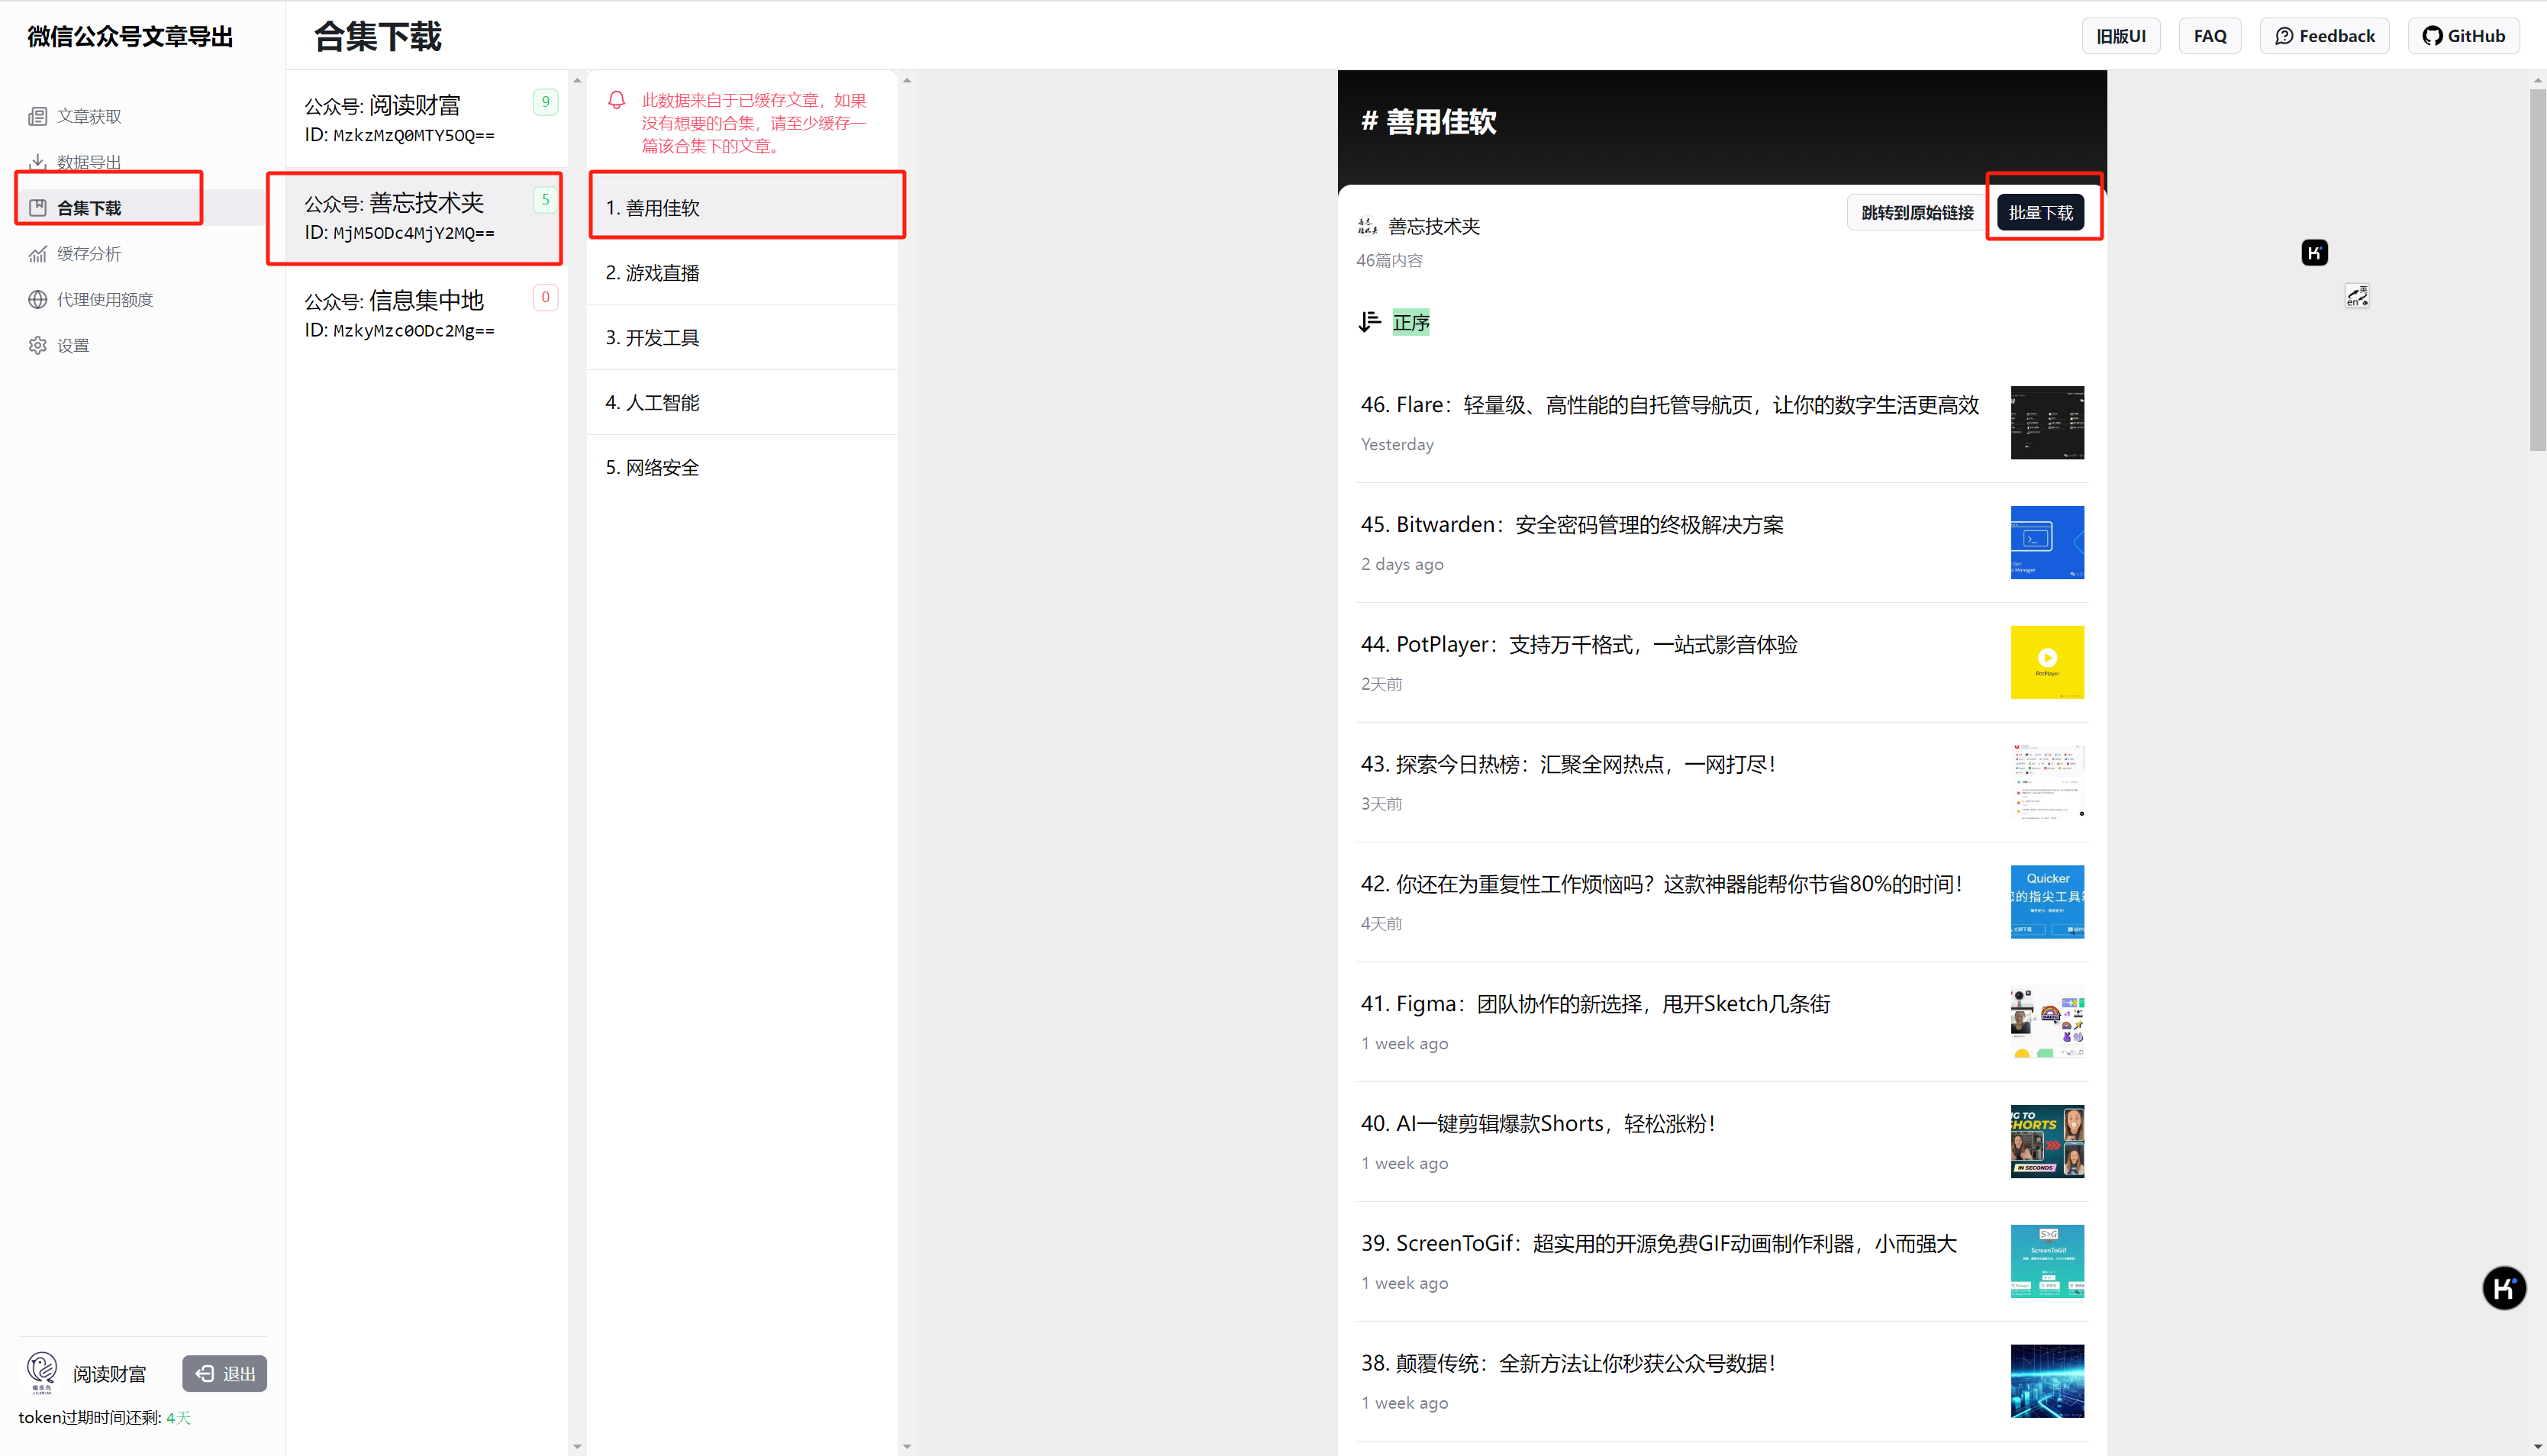Click the 数据导出 download icon
Viewport: 2547px width, 1456px height.
click(x=38, y=162)
